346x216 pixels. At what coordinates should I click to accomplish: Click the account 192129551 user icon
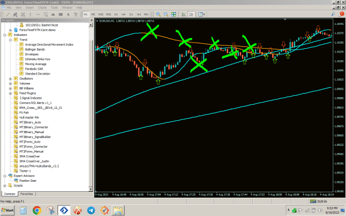pos(22,25)
